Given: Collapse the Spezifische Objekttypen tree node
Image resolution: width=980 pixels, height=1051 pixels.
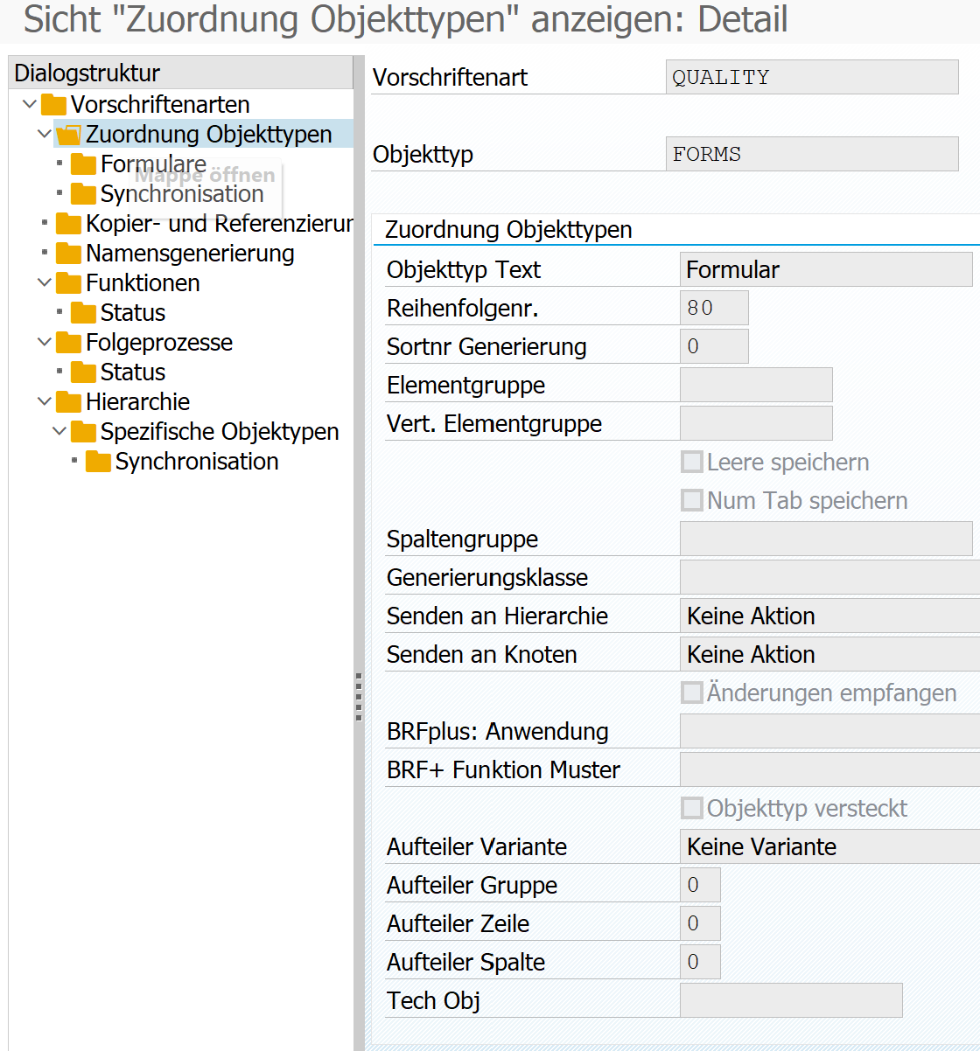Looking at the screenshot, I should (x=59, y=432).
